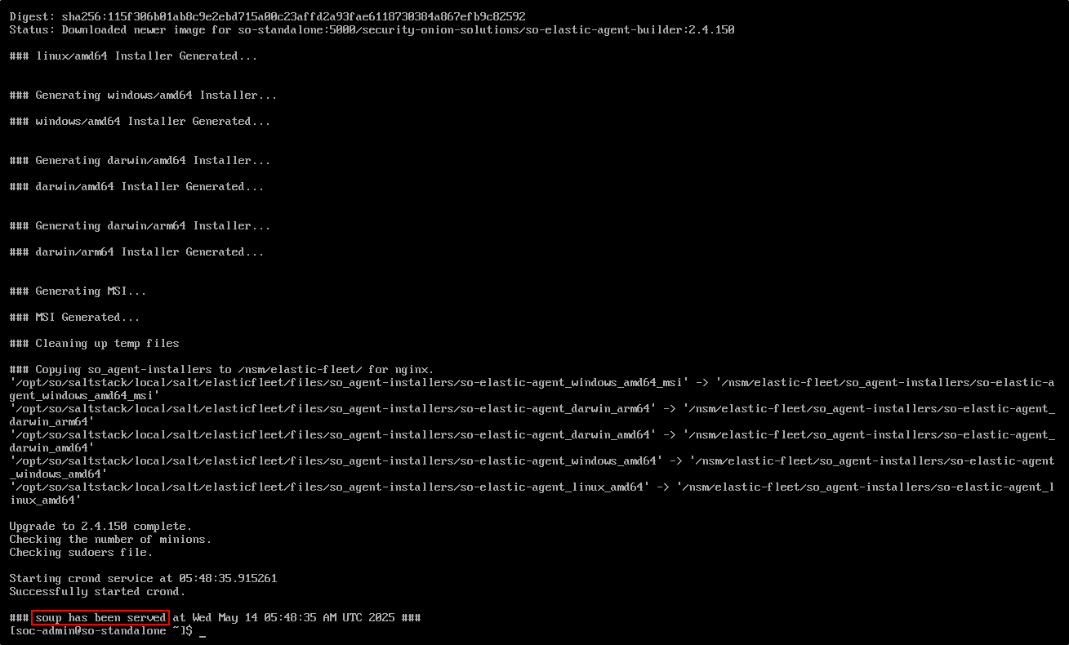Click the "Generating windows/amd64 Installer" line
1069x645 pixels.
click(143, 96)
